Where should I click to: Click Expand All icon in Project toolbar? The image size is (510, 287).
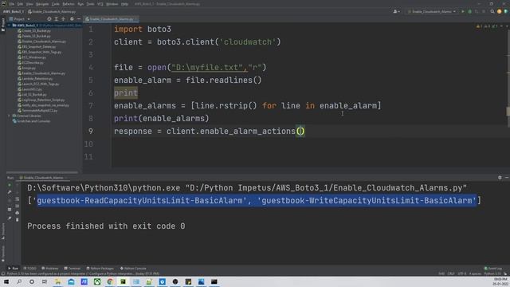click(x=56, y=19)
